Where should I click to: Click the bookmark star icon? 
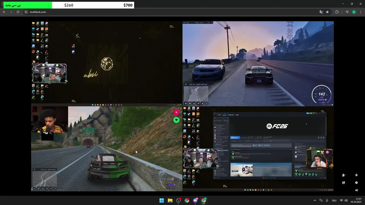click(x=327, y=12)
